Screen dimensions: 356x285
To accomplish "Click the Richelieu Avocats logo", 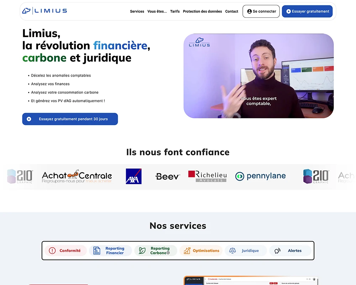I will point(207,176).
